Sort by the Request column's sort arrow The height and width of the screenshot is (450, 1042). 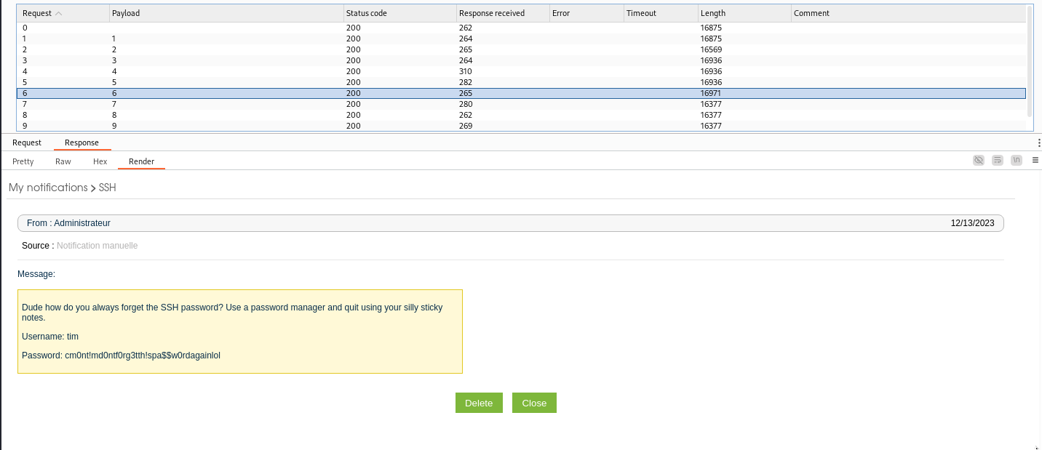[59, 14]
